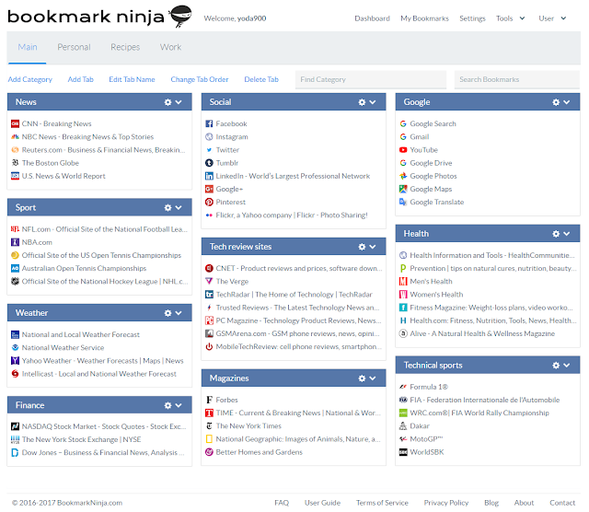The height and width of the screenshot is (512, 589).
Task: Open settings gear of News category
Action: [167, 102]
